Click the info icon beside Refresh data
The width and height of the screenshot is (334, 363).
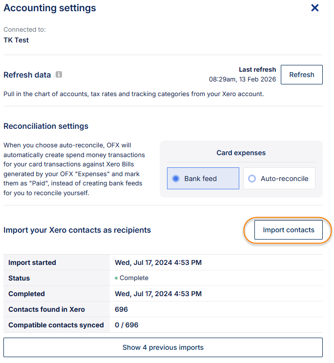pos(59,75)
